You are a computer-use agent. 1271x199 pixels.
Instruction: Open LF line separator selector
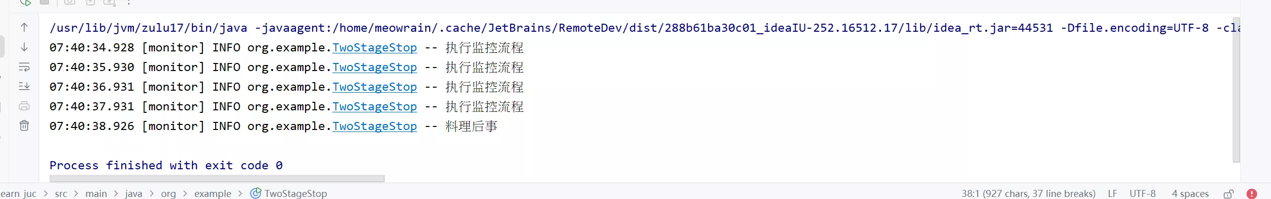(x=1112, y=193)
